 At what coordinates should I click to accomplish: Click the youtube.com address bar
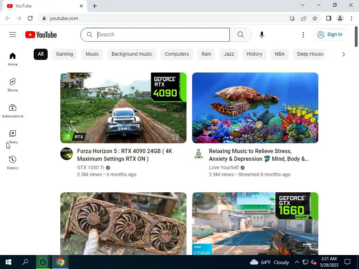point(160,18)
